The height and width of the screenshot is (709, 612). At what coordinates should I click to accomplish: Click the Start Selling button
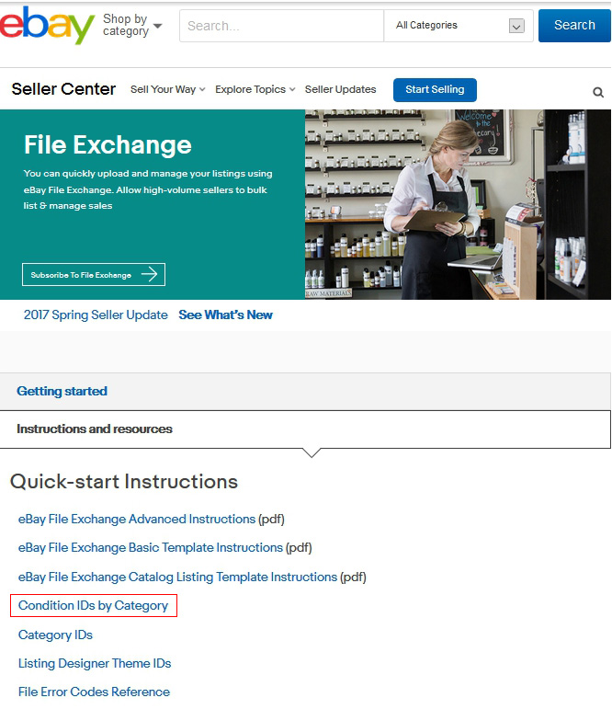[435, 90]
